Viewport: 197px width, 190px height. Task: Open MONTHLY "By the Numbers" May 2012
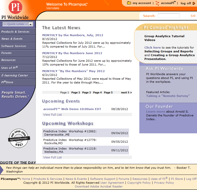point(73,71)
